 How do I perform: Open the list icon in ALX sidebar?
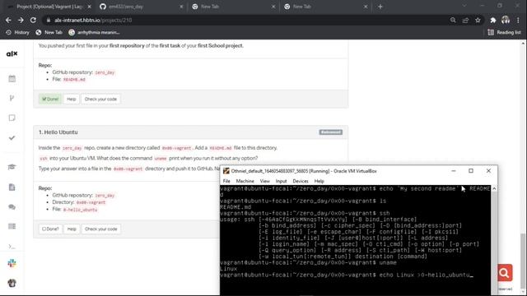pyautogui.click(x=12, y=227)
